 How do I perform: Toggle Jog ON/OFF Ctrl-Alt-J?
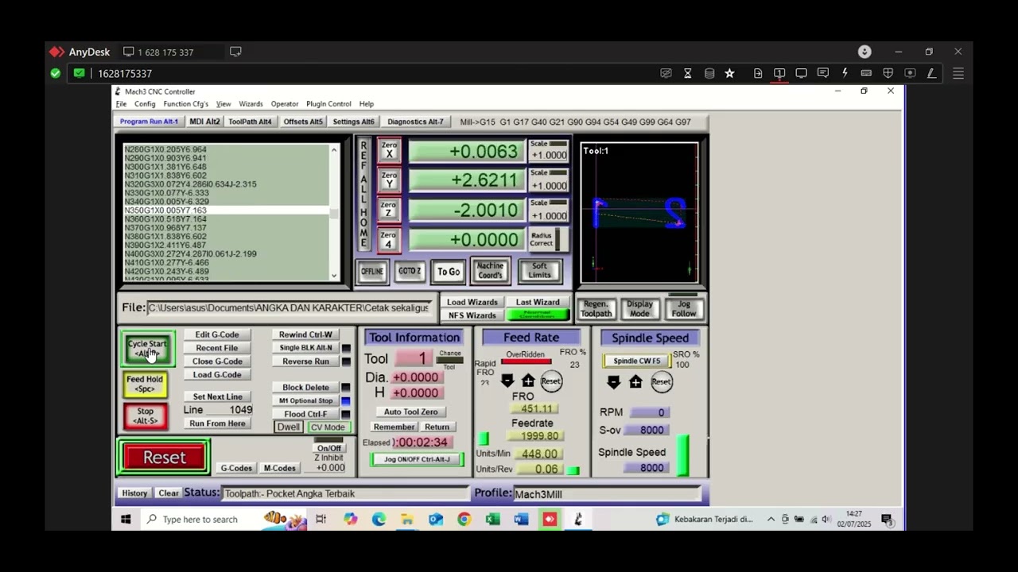click(x=417, y=459)
